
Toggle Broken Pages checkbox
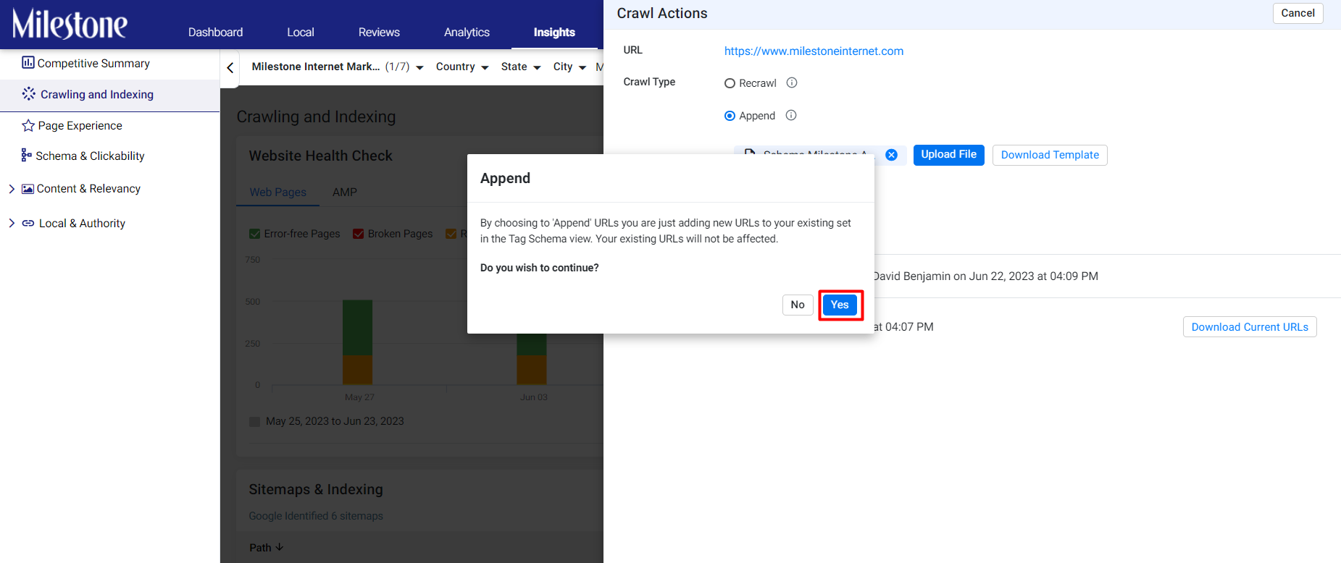click(x=358, y=234)
